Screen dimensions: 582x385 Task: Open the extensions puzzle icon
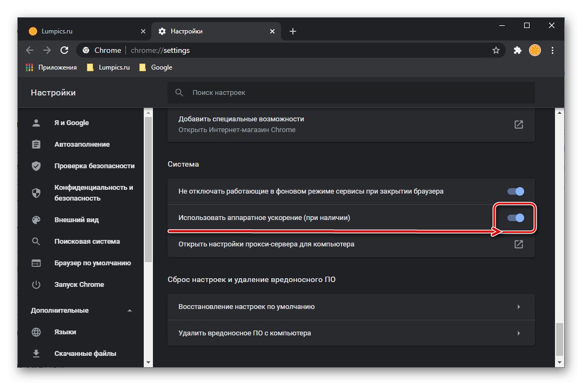point(517,50)
